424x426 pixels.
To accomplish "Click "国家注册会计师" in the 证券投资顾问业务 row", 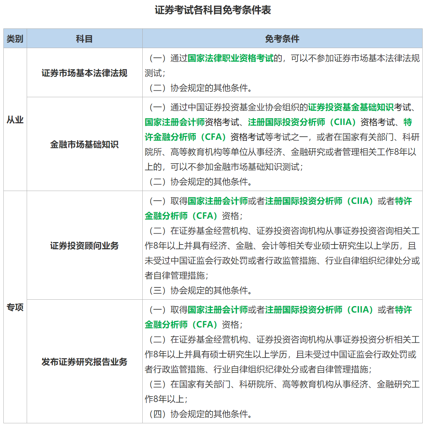I will 217,201.
